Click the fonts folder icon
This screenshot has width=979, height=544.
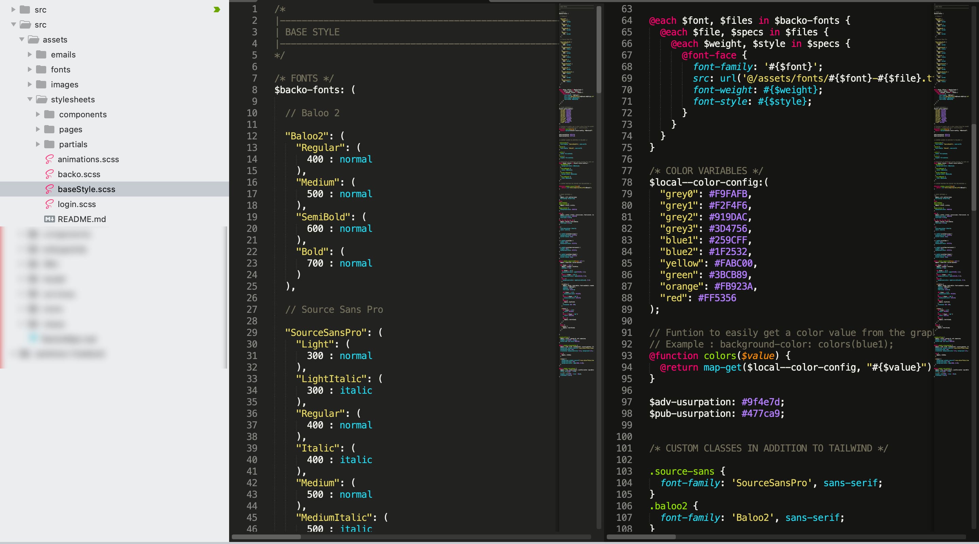pyautogui.click(x=41, y=69)
